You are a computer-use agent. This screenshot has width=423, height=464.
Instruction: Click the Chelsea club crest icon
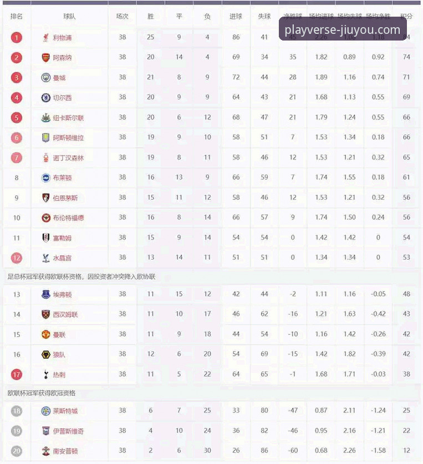coord(45,98)
